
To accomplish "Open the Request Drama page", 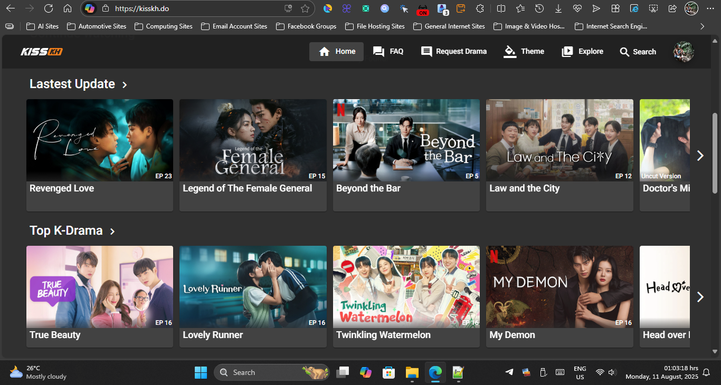I will coord(454,52).
